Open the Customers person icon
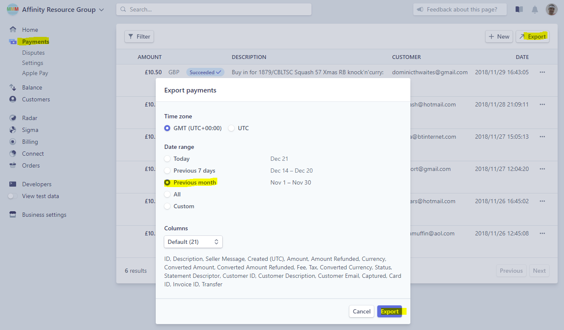The image size is (564, 330). (x=13, y=99)
